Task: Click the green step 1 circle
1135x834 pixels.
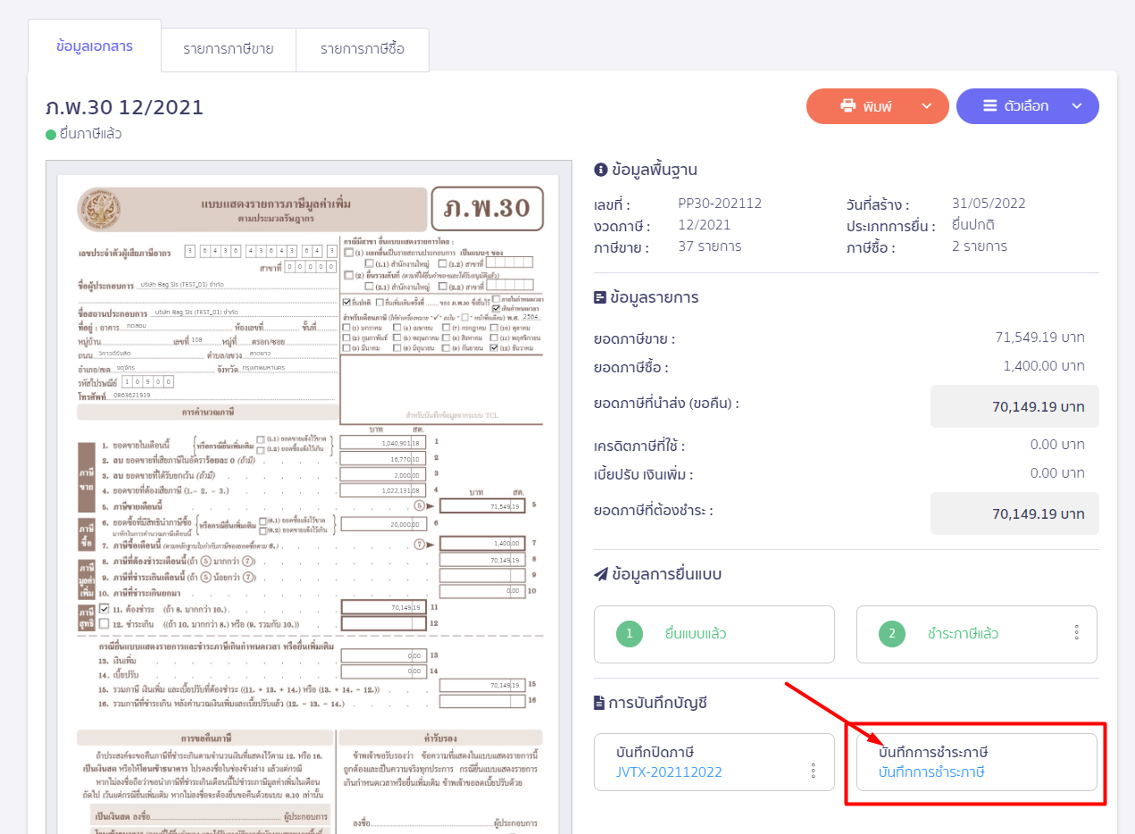Action: [630, 634]
